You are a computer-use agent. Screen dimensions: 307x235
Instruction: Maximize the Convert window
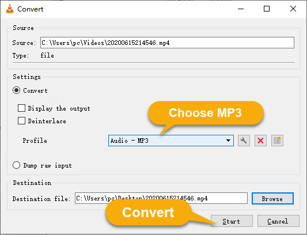point(267,9)
